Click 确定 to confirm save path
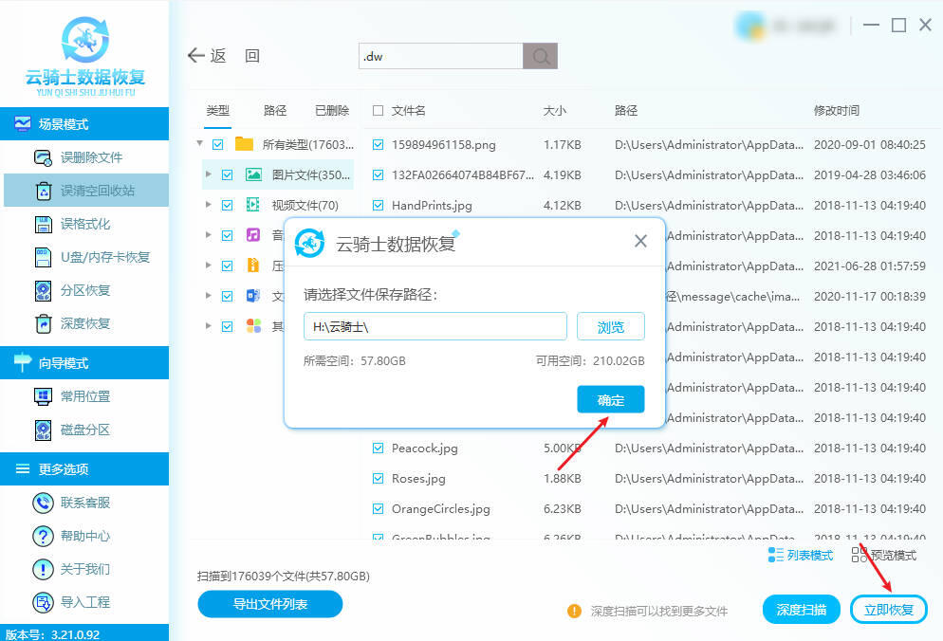Viewport: 943px width, 641px height. 610,400
